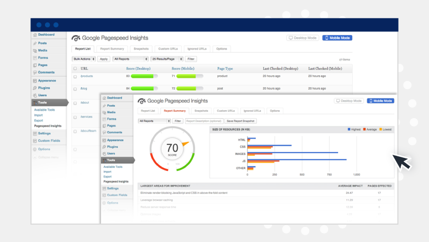The image size is (429, 242).
Task: Tick the checkbox for /about/team row
Action: point(75,132)
